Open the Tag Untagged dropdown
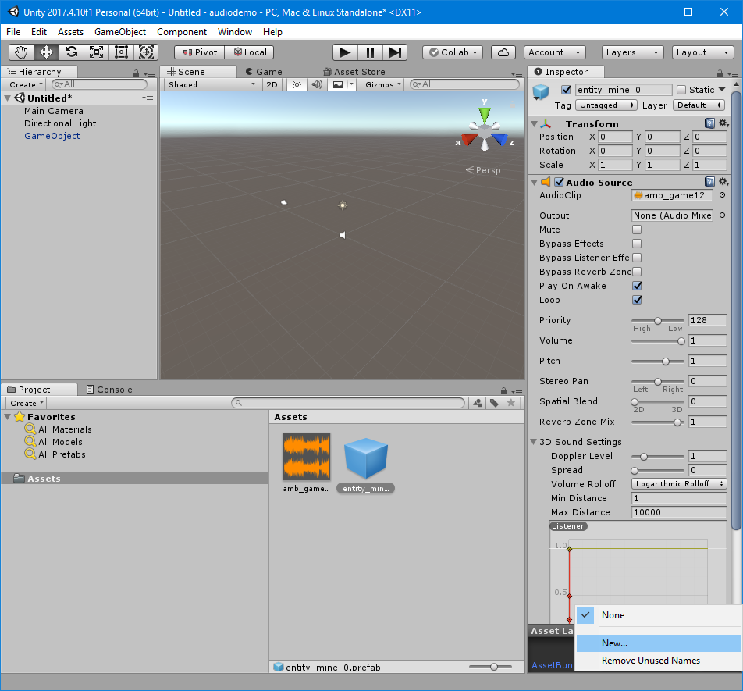The height and width of the screenshot is (691, 743). (606, 105)
